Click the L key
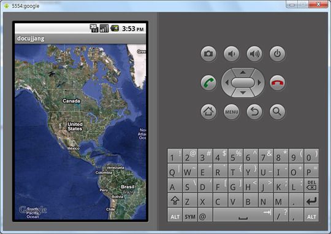This screenshot has height=234, width=331. [x=296, y=185]
